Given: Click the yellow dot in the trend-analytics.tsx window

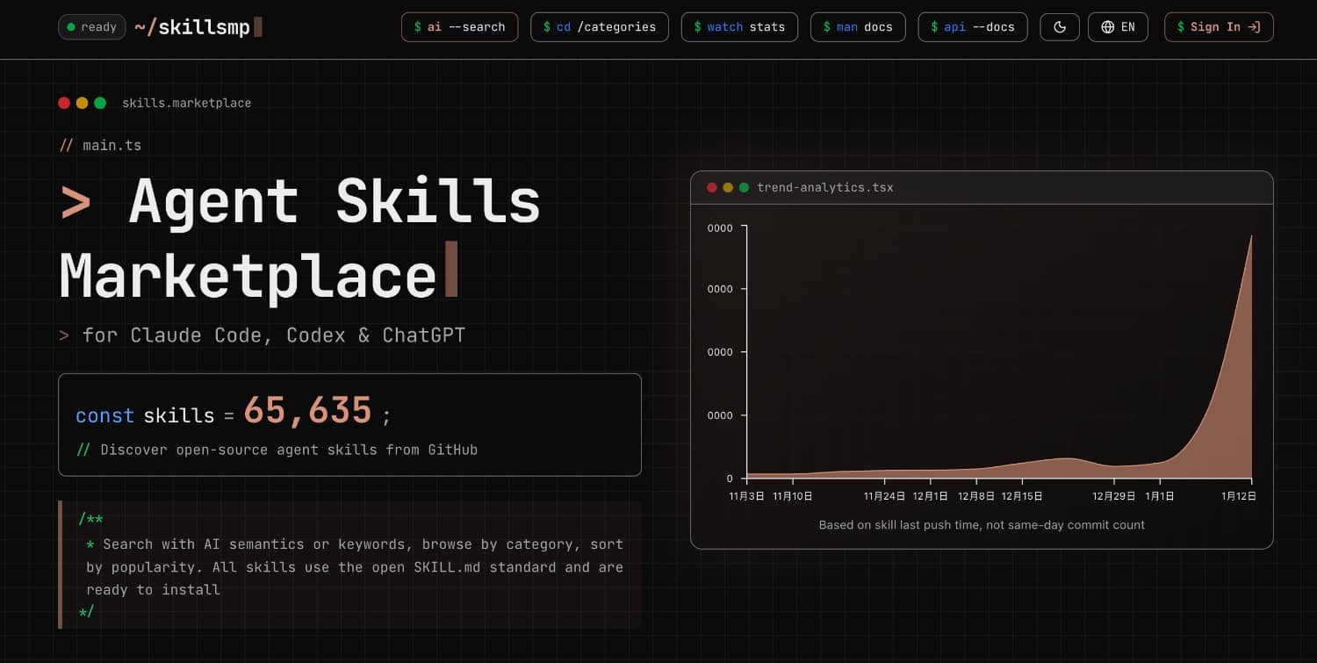Looking at the screenshot, I should point(728,187).
